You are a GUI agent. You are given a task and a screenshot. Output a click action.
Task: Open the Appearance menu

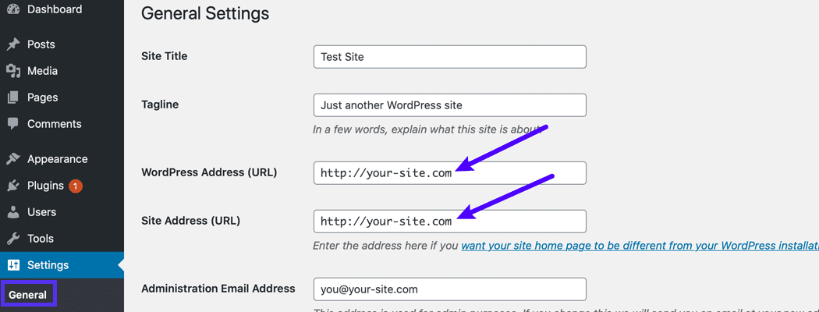57,159
